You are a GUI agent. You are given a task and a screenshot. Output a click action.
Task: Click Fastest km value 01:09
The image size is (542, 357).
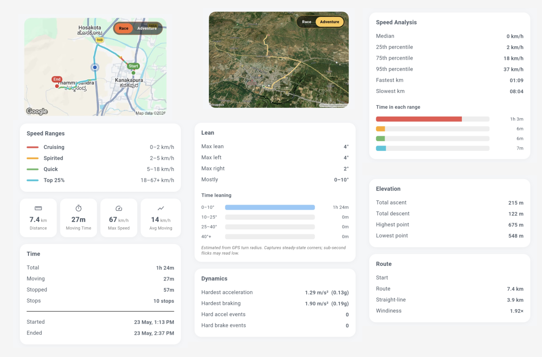[x=516, y=80]
